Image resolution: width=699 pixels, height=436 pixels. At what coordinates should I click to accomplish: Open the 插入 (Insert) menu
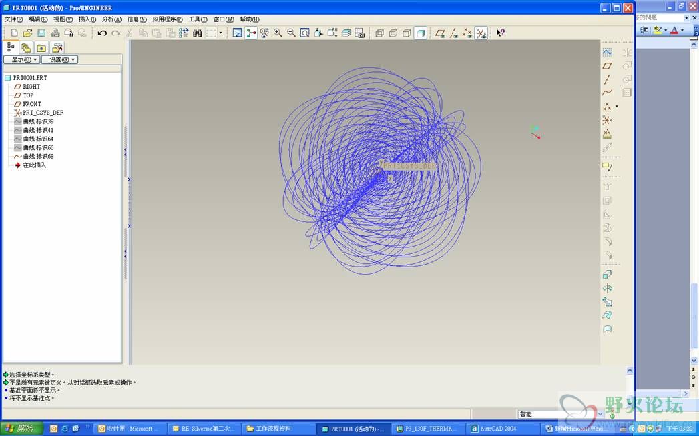[87, 19]
